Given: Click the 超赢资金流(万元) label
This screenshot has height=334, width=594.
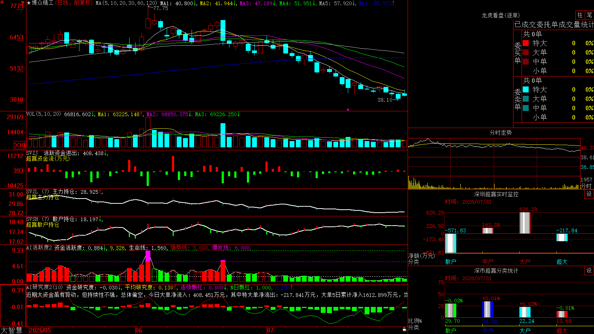Looking at the screenshot, I should (48, 158).
